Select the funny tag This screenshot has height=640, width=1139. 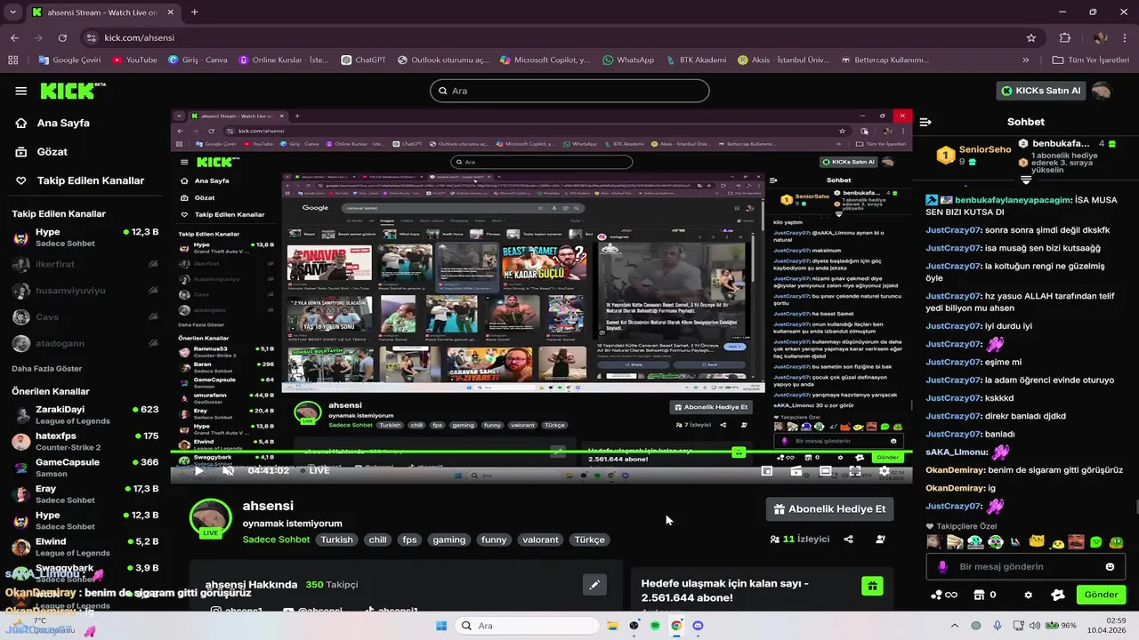[494, 540]
